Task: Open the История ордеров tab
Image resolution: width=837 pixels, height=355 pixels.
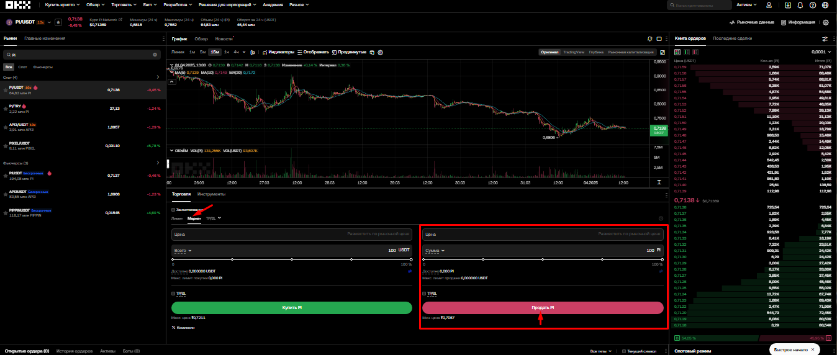Action: click(75, 351)
